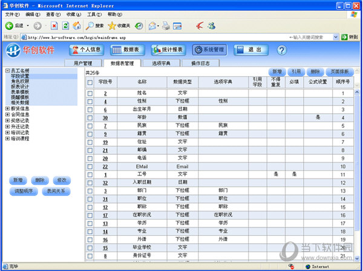This screenshot has height=271, width=363.
Task: Click the 表间关系 button
Action: click(x=56, y=191)
